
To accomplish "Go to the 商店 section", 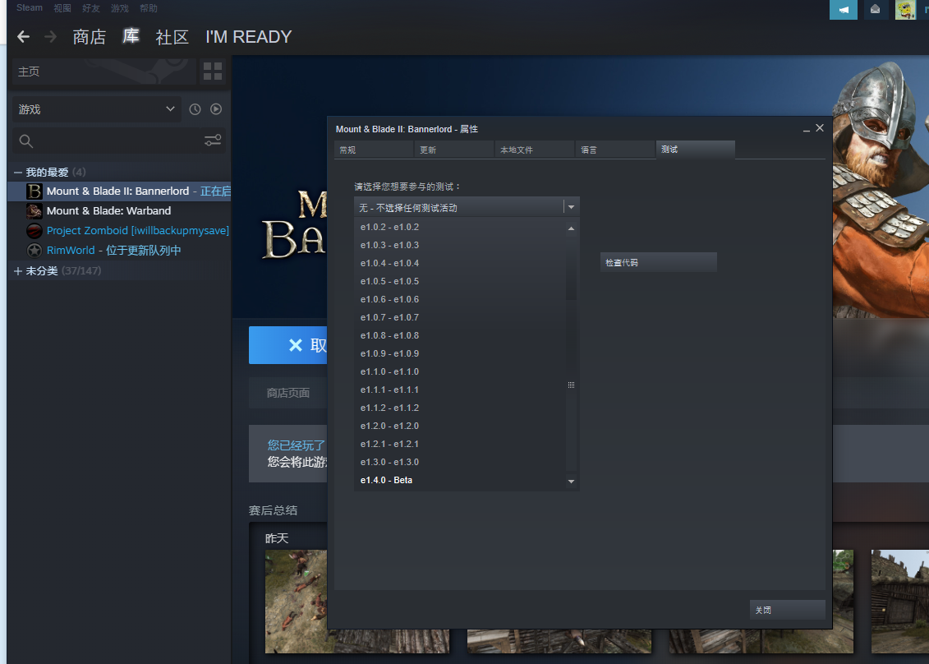I will tap(90, 37).
